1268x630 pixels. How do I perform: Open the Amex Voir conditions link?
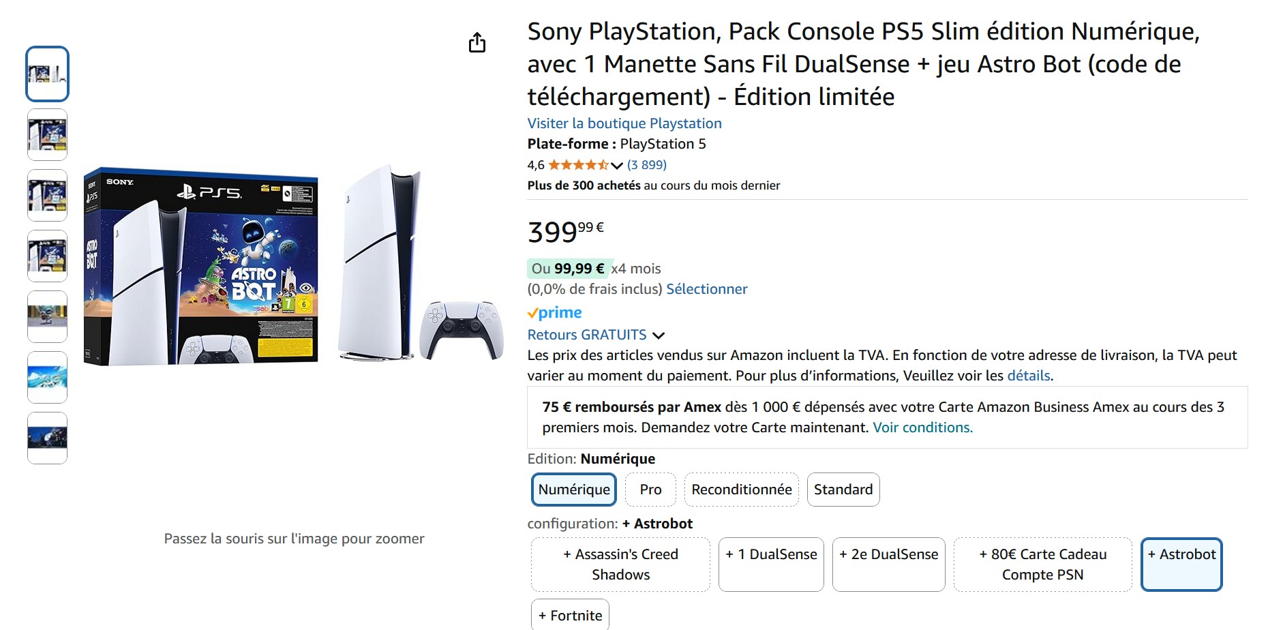[922, 427]
